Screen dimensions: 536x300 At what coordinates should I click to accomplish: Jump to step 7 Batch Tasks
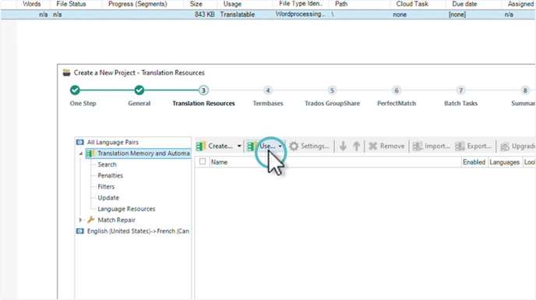pyautogui.click(x=460, y=90)
